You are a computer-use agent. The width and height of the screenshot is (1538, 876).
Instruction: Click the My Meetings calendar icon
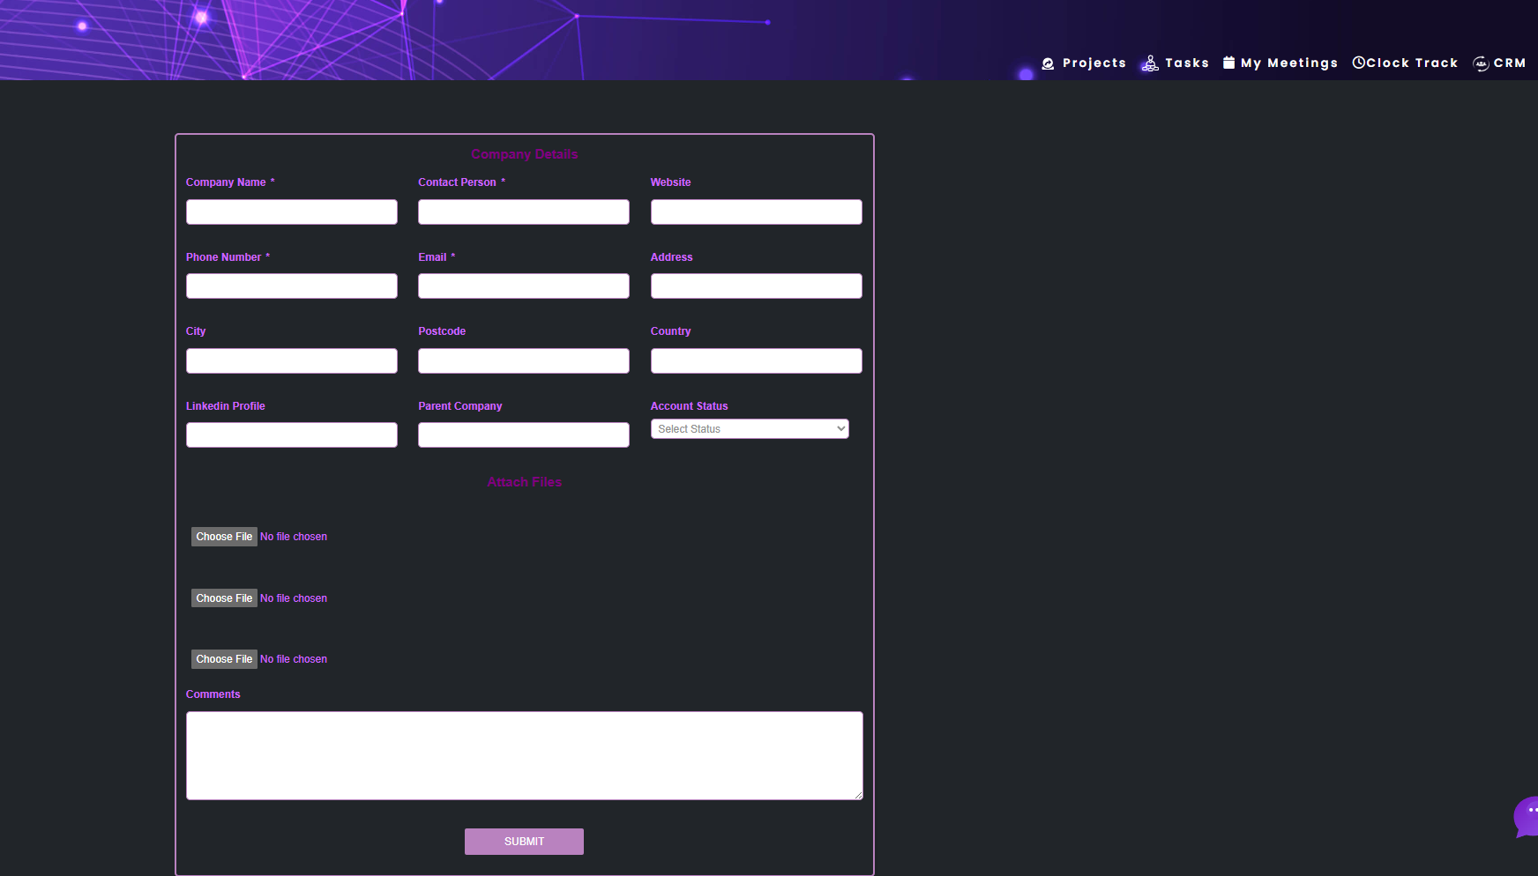point(1228,63)
